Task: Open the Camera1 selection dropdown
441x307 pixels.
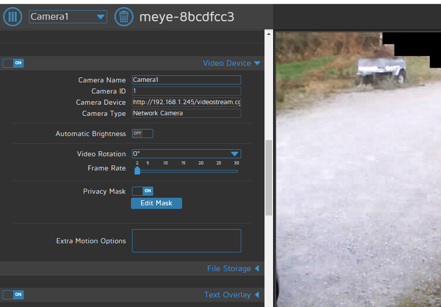Action: [68, 16]
